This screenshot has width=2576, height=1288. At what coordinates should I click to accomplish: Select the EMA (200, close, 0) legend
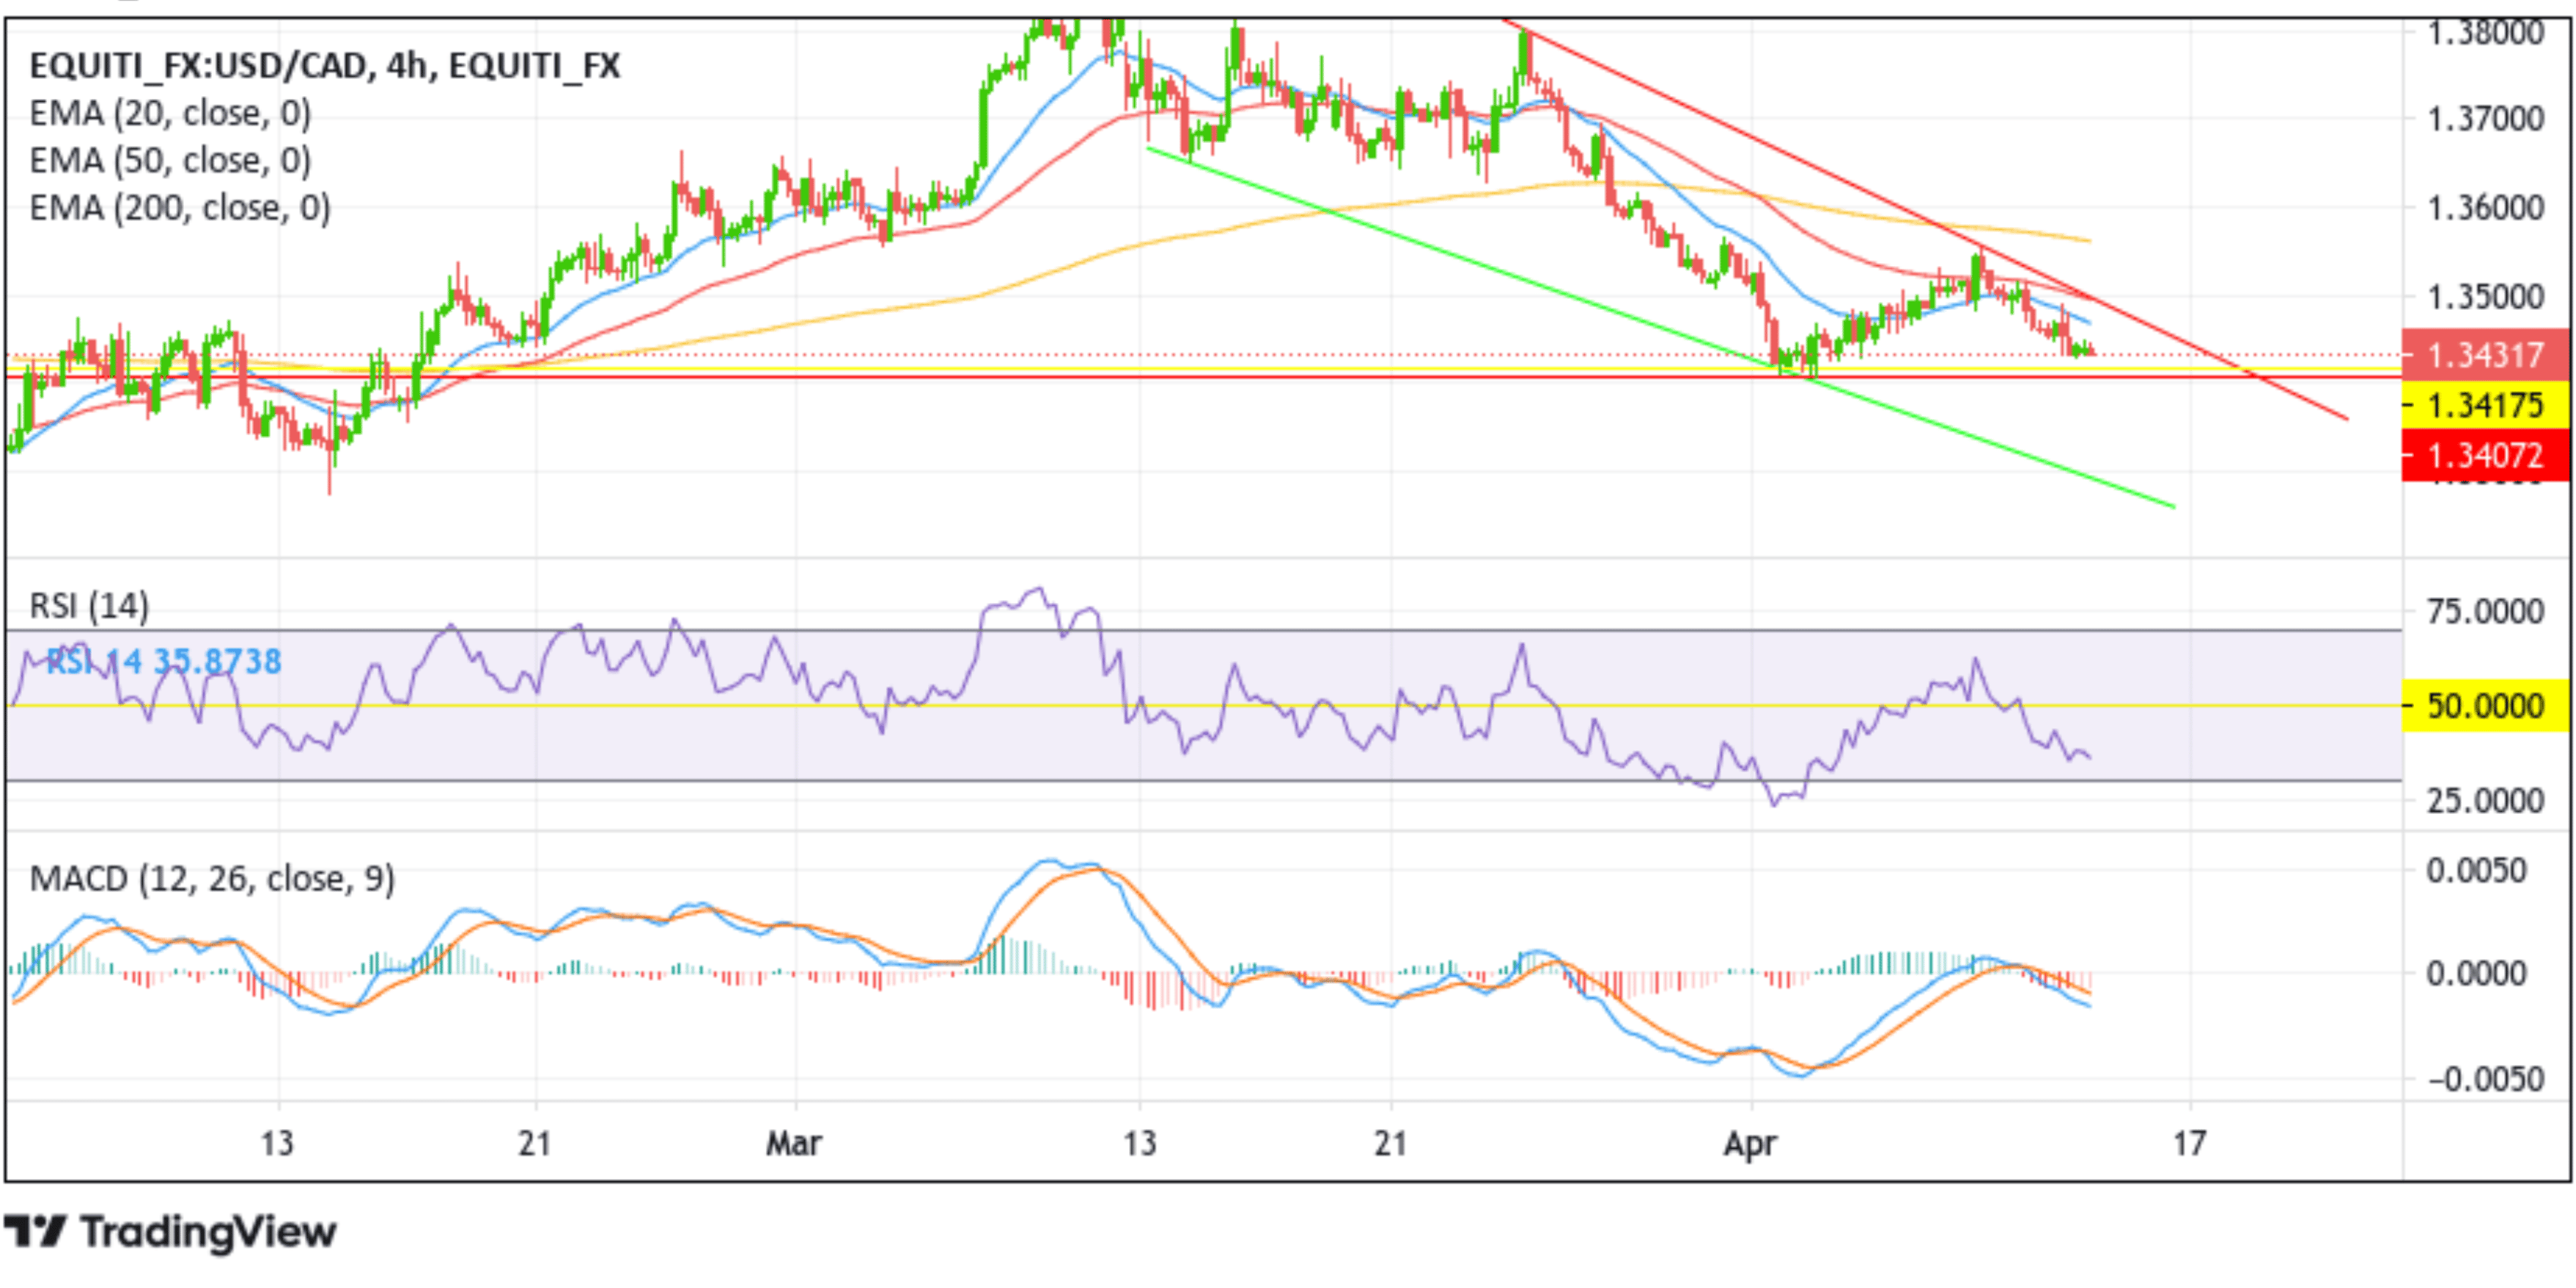(180, 208)
